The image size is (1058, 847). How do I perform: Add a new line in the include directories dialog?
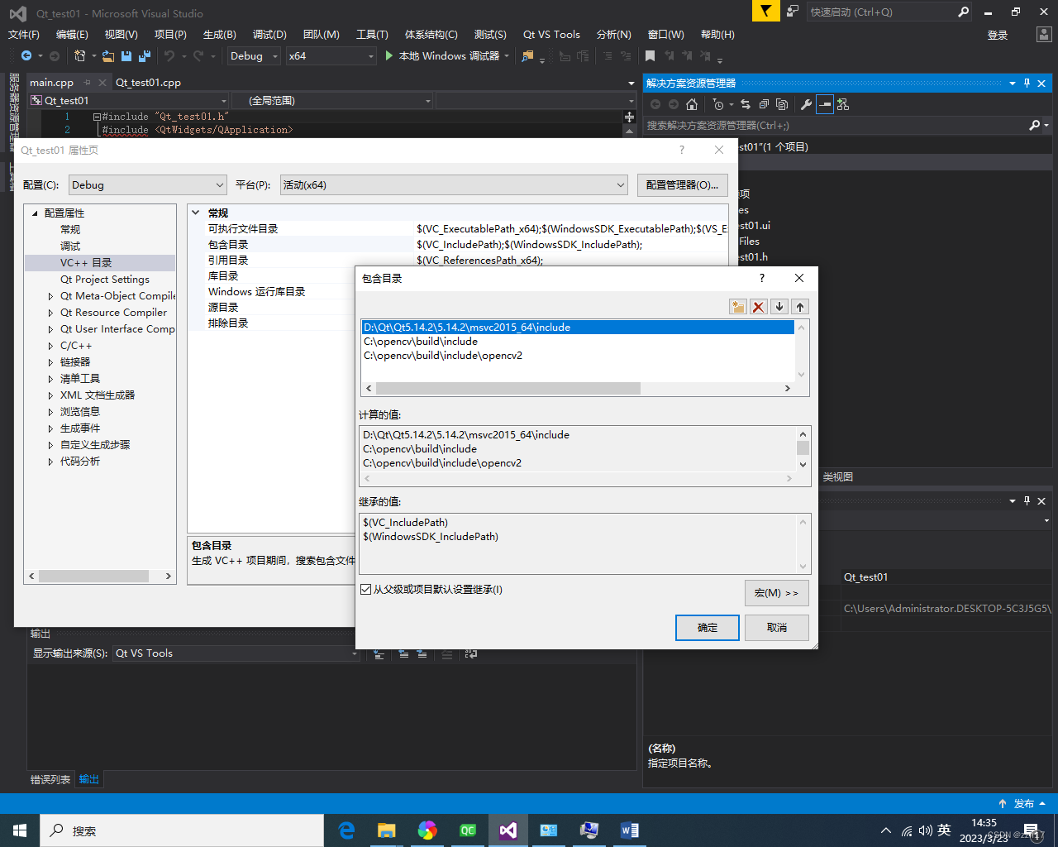pyautogui.click(x=737, y=306)
